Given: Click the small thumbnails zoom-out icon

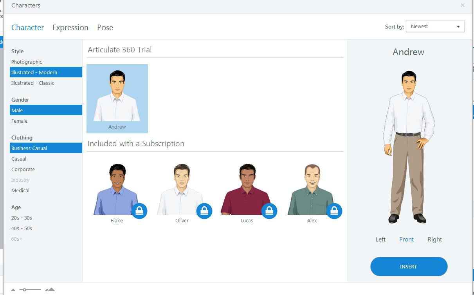Looking at the screenshot, I should click(13, 290).
